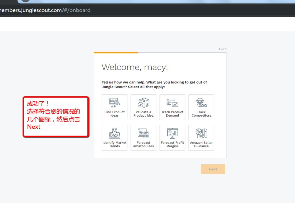Choose the Track Product Demand icon
The image size is (295, 203).
tap(172, 103)
